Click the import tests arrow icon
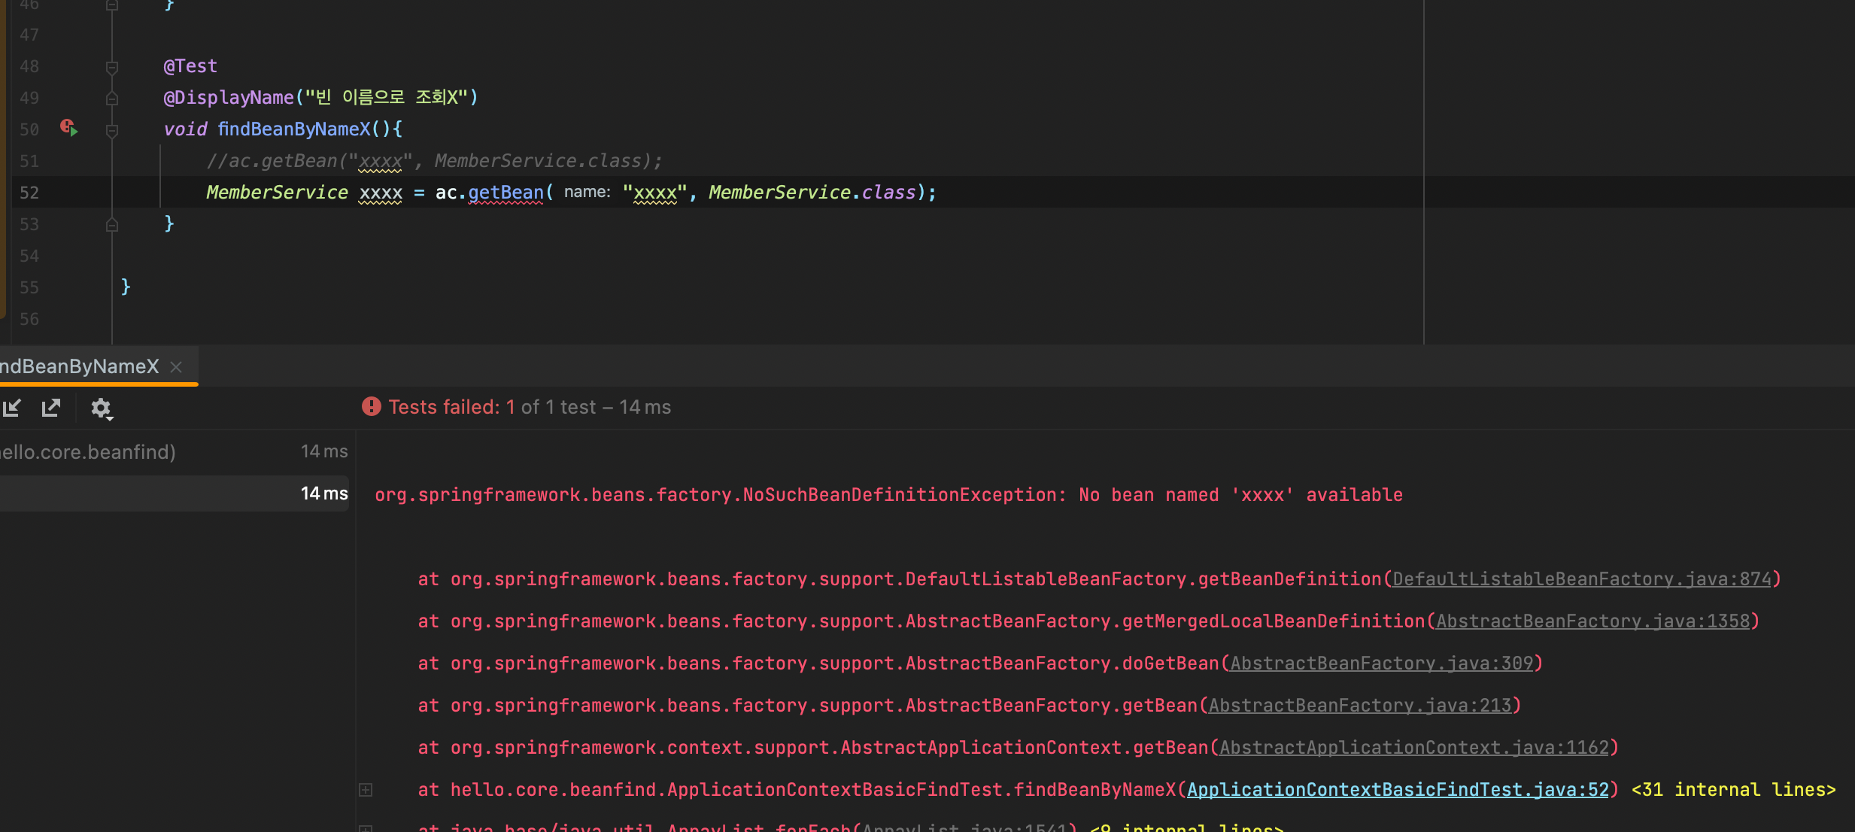 pos(12,408)
